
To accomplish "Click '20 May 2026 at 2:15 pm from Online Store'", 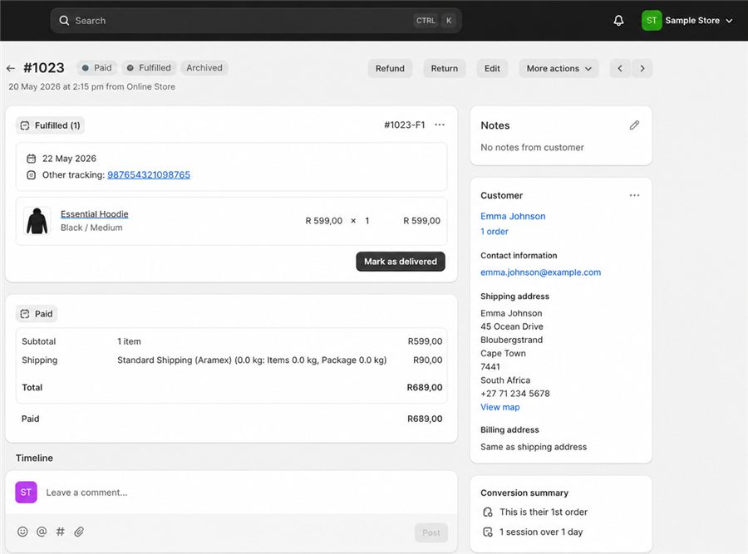I will coord(91,86).
